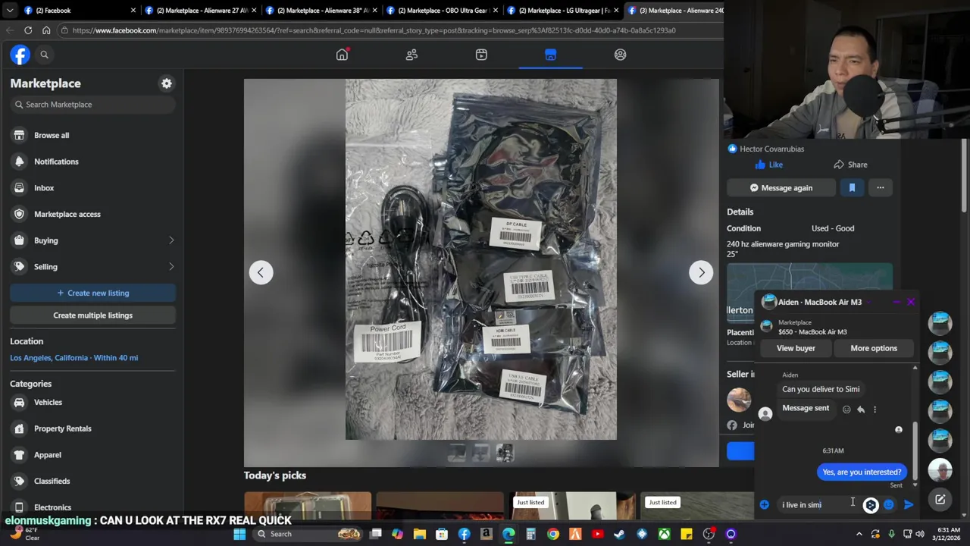
Task: Open Marketplace settings gear
Action: 167,83
